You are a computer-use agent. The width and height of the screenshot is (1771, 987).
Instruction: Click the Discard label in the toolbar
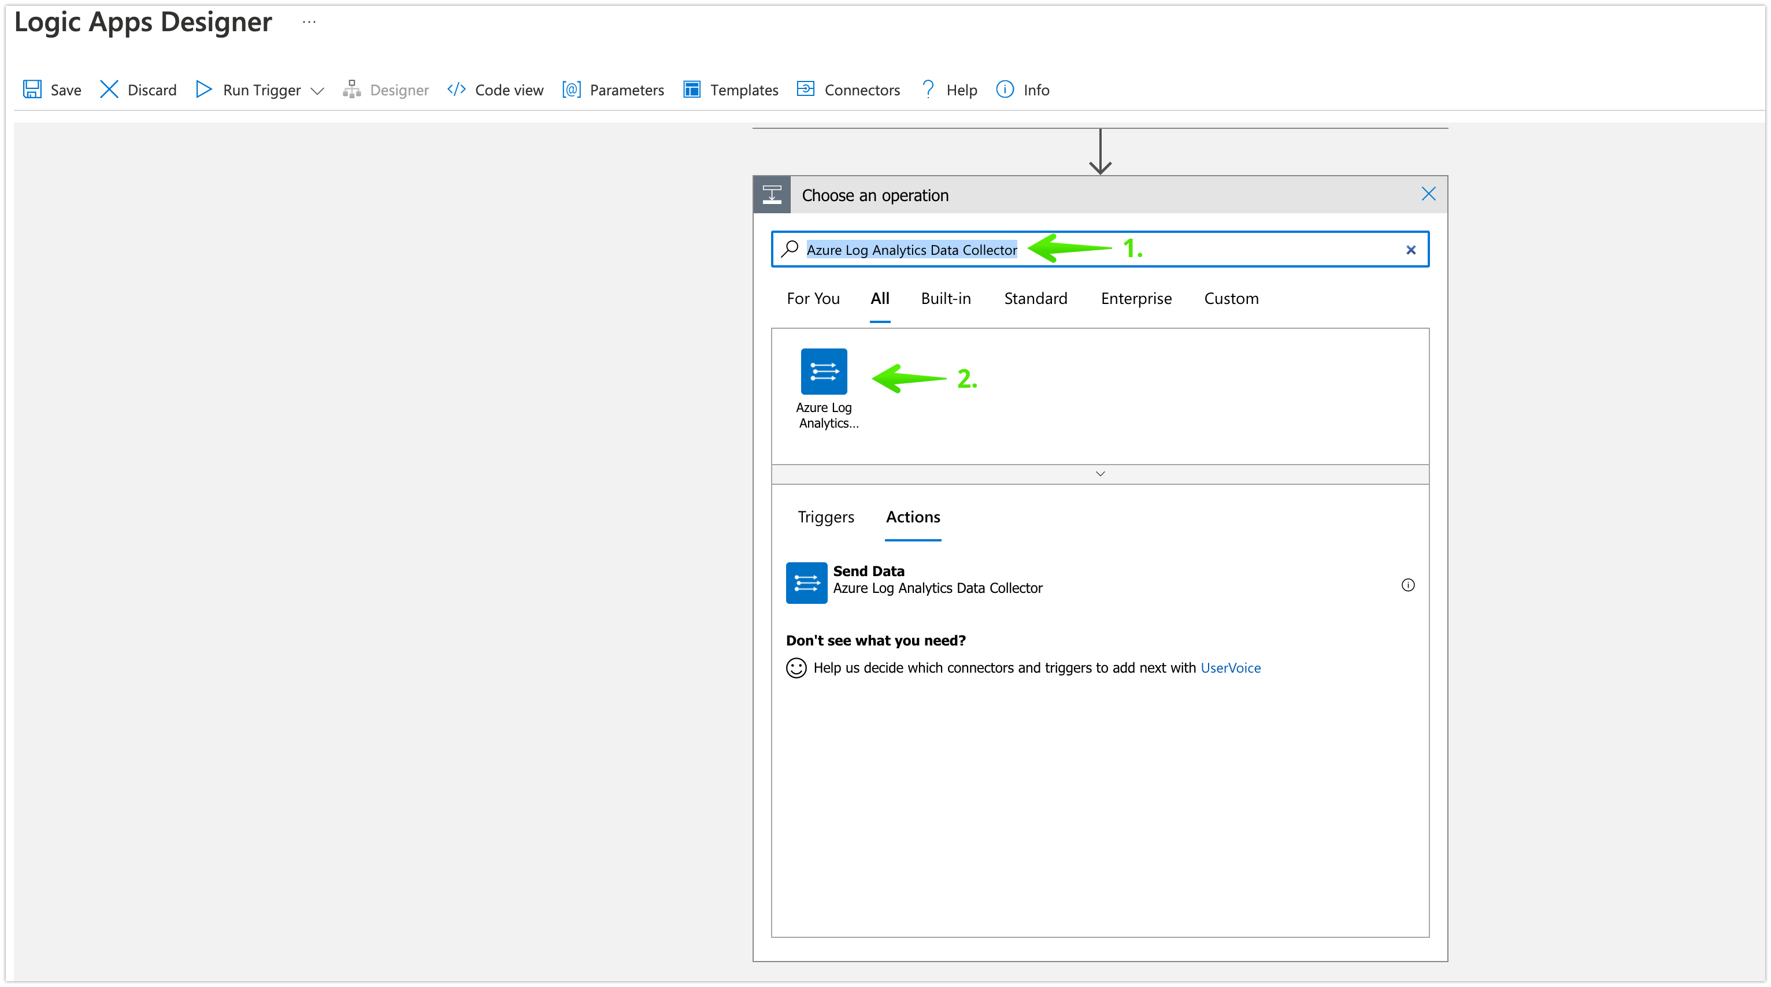[152, 90]
